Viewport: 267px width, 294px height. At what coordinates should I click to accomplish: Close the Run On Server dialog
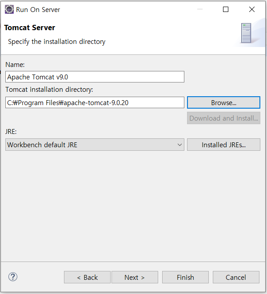pos(252,9)
